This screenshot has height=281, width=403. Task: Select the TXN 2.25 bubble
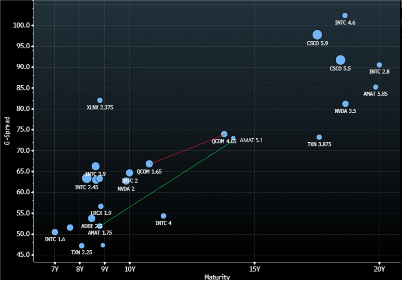81,246
